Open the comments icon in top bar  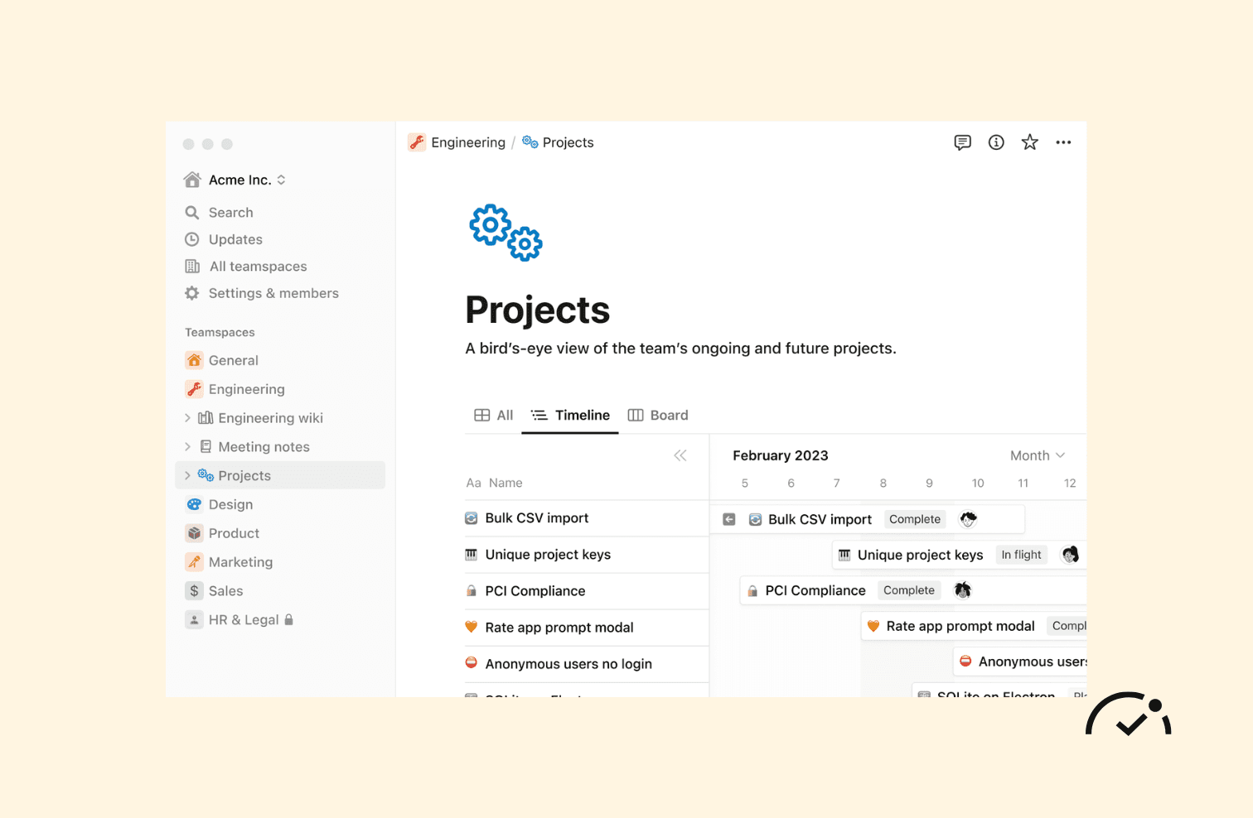coord(962,142)
